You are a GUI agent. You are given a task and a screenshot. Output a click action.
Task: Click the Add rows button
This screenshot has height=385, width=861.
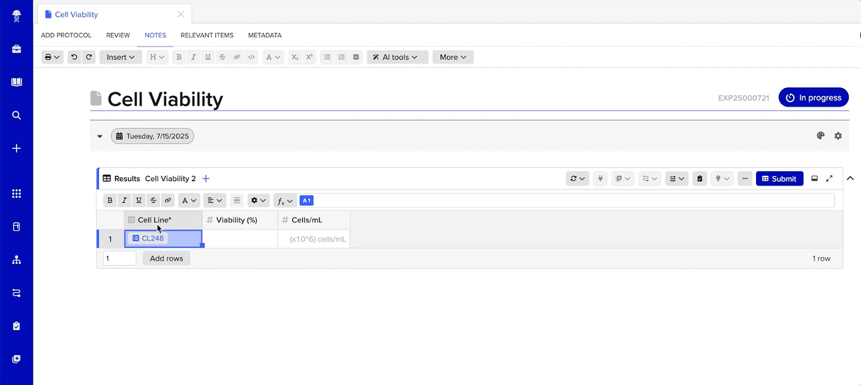point(166,258)
